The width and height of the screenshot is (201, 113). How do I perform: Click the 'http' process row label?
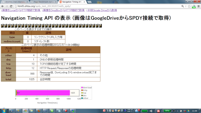point(8,68)
